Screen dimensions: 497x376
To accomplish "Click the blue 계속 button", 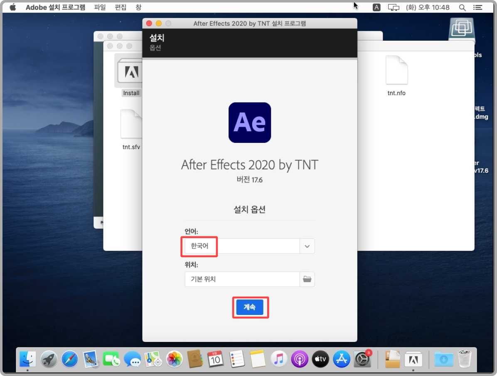I will tap(249, 307).
